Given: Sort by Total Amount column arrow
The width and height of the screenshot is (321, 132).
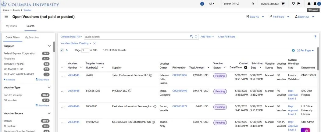Looking at the screenshot, I should (209, 67).
